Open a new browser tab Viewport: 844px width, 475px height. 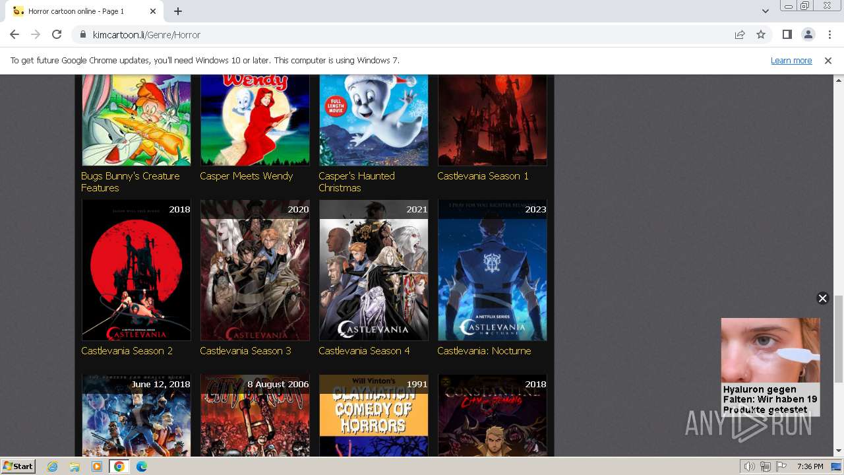pyautogui.click(x=178, y=11)
